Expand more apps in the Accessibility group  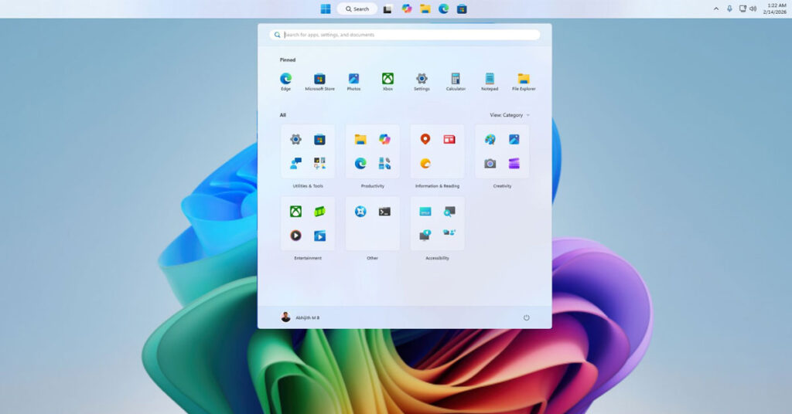point(449,232)
